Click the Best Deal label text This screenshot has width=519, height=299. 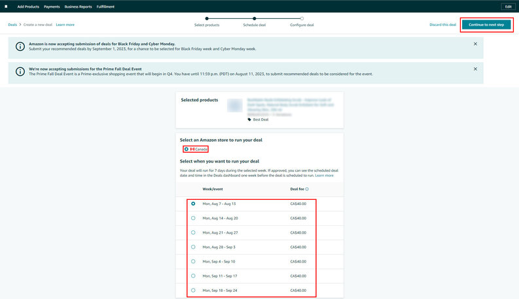click(261, 119)
